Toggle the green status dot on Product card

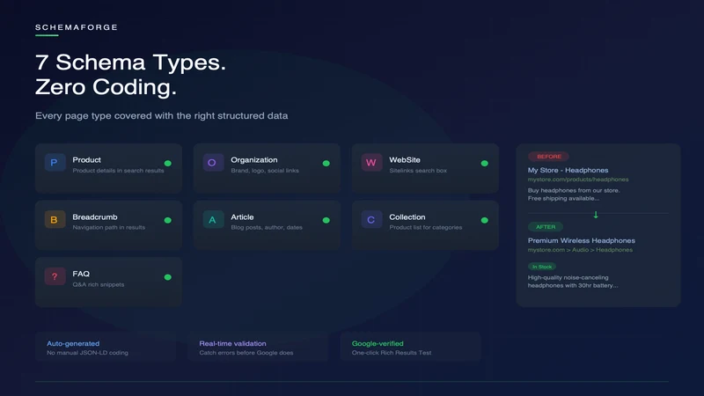[168, 164]
